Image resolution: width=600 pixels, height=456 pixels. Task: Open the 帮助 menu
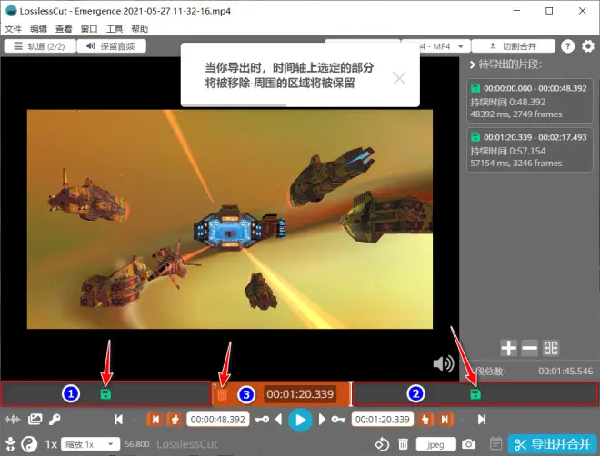140,29
